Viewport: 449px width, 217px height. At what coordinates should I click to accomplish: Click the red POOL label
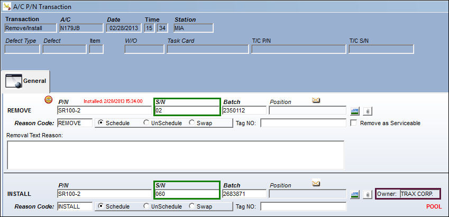[x=434, y=207]
